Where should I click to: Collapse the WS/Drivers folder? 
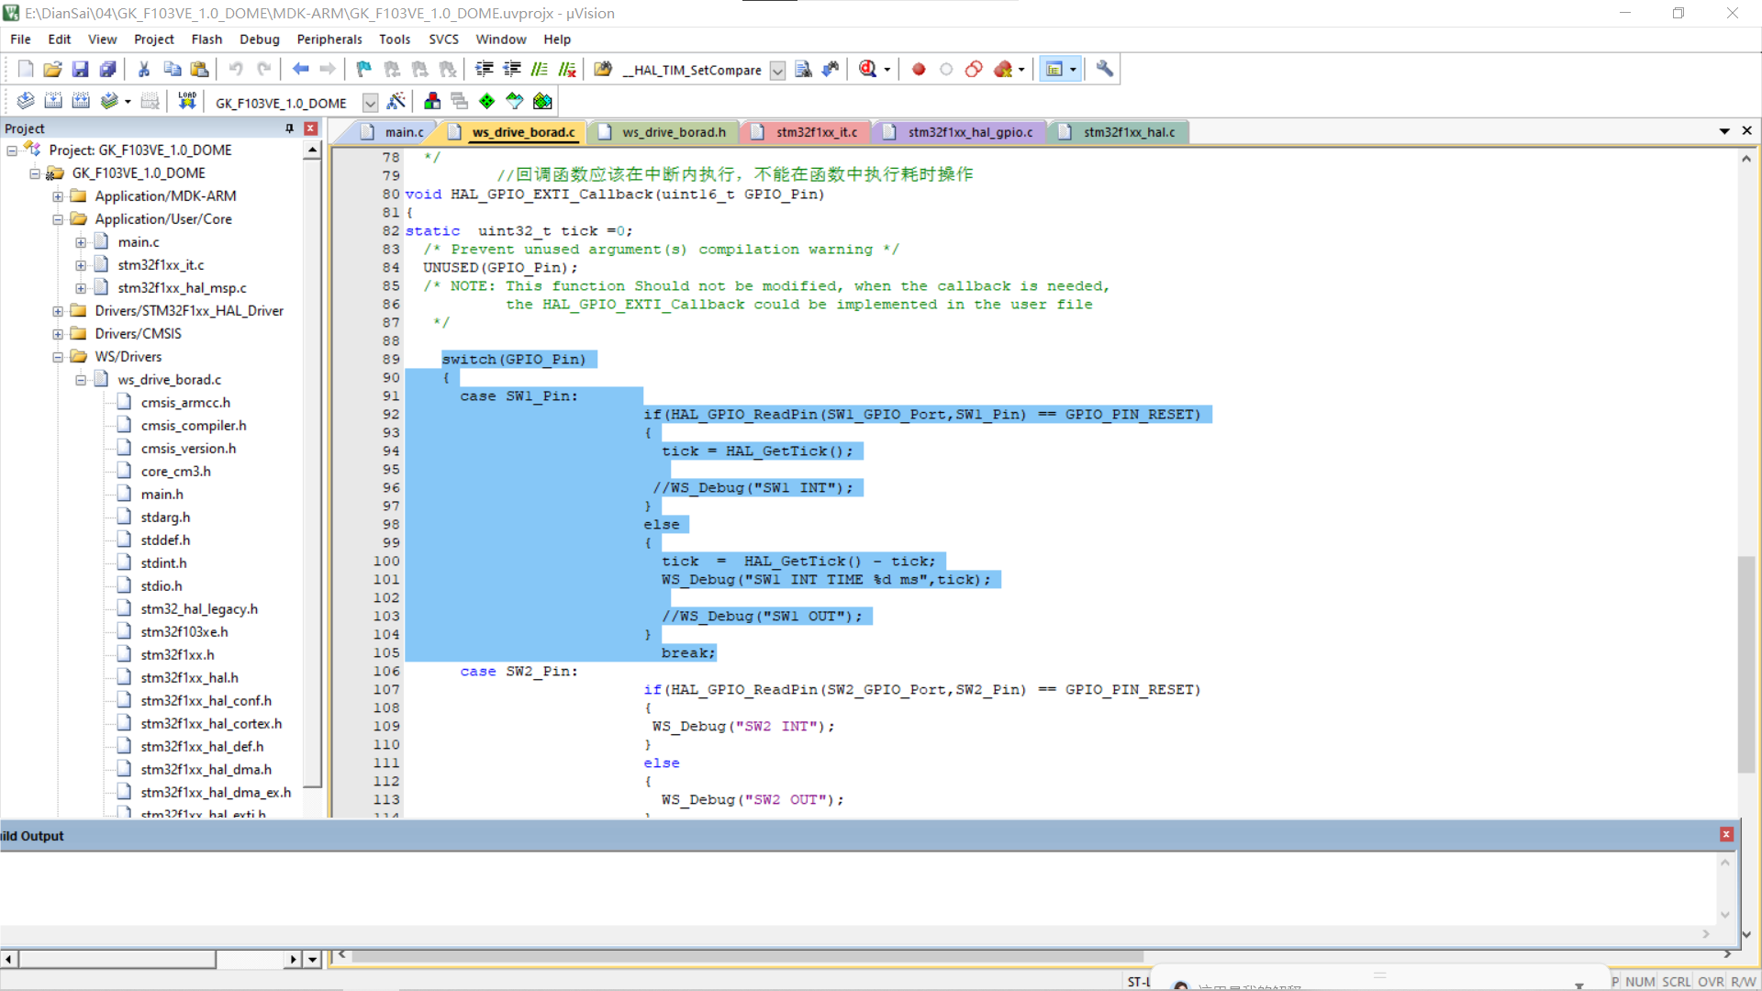pos(58,357)
